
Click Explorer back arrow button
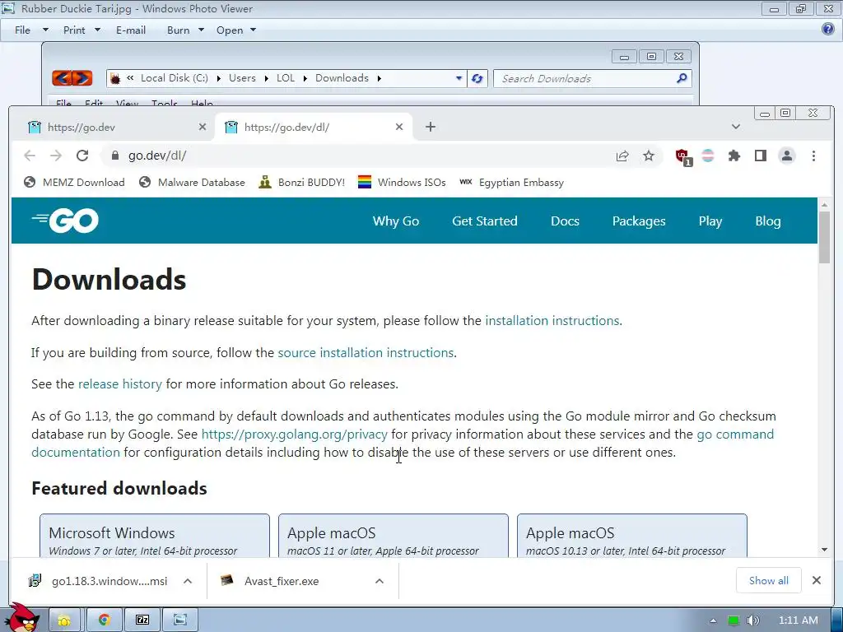(x=62, y=78)
